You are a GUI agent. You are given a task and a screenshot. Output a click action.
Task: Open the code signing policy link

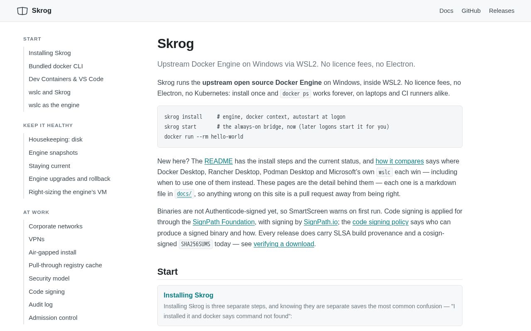pos(380,222)
